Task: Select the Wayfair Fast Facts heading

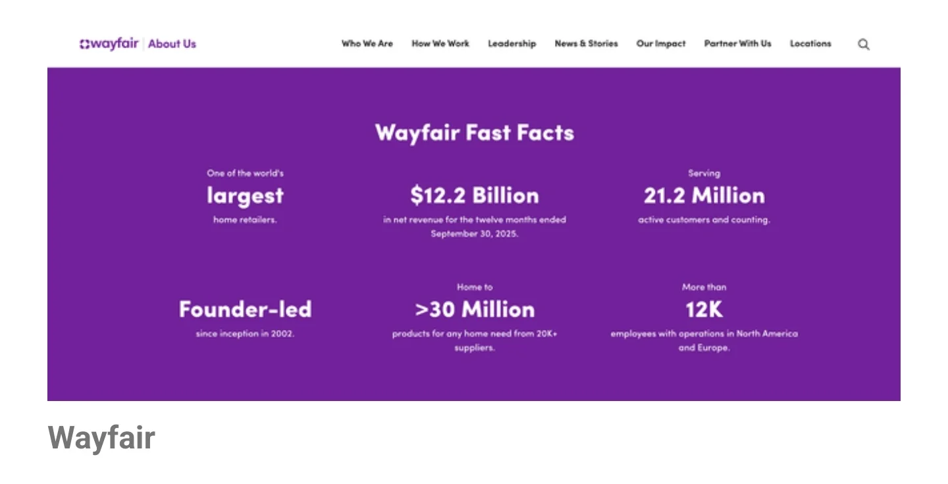Action: [x=474, y=132]
